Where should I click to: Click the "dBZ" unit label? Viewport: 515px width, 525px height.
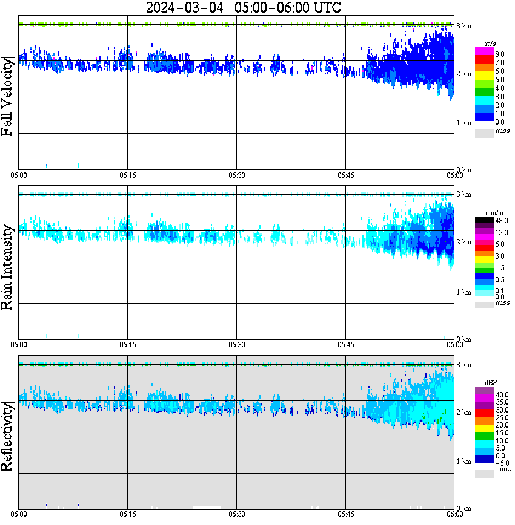click(x=491, y=383)
